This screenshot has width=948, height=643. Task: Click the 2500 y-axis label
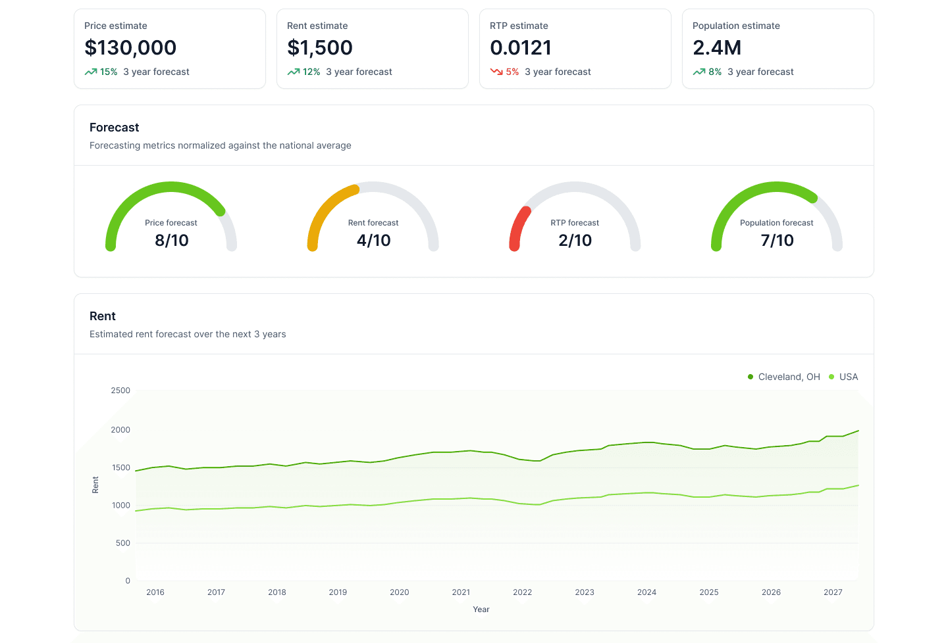tap(120, 391)
